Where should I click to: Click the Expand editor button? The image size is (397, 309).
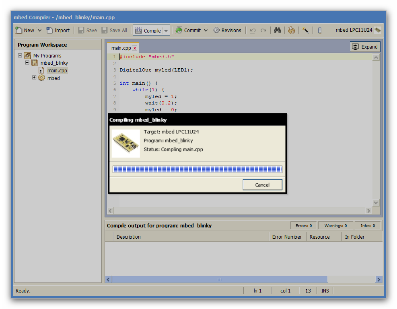tap(365, 47)
